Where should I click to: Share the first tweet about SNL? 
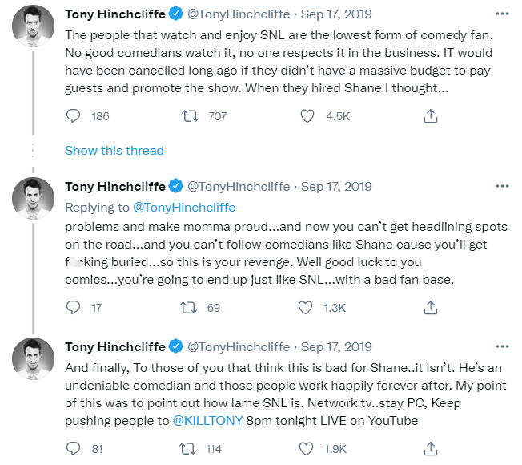(x=430, y=116)
